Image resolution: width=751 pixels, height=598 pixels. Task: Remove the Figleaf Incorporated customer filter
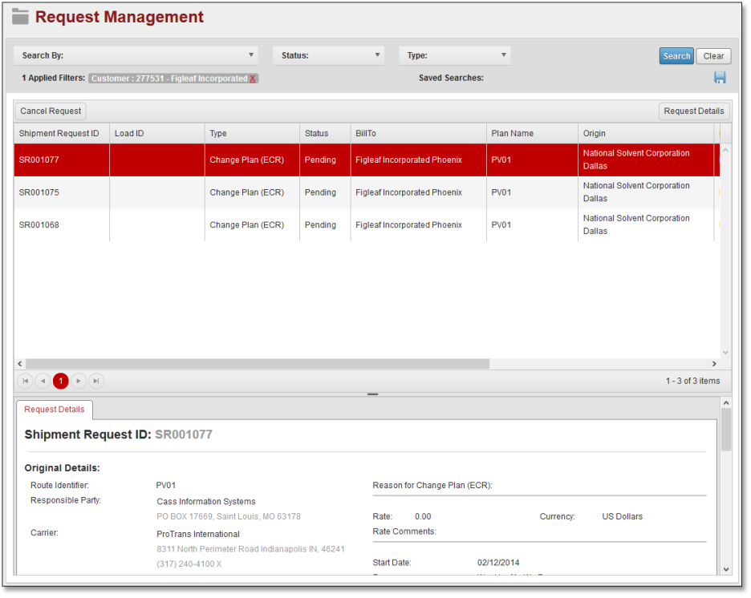pyautogui.click(x=253, y=79)
